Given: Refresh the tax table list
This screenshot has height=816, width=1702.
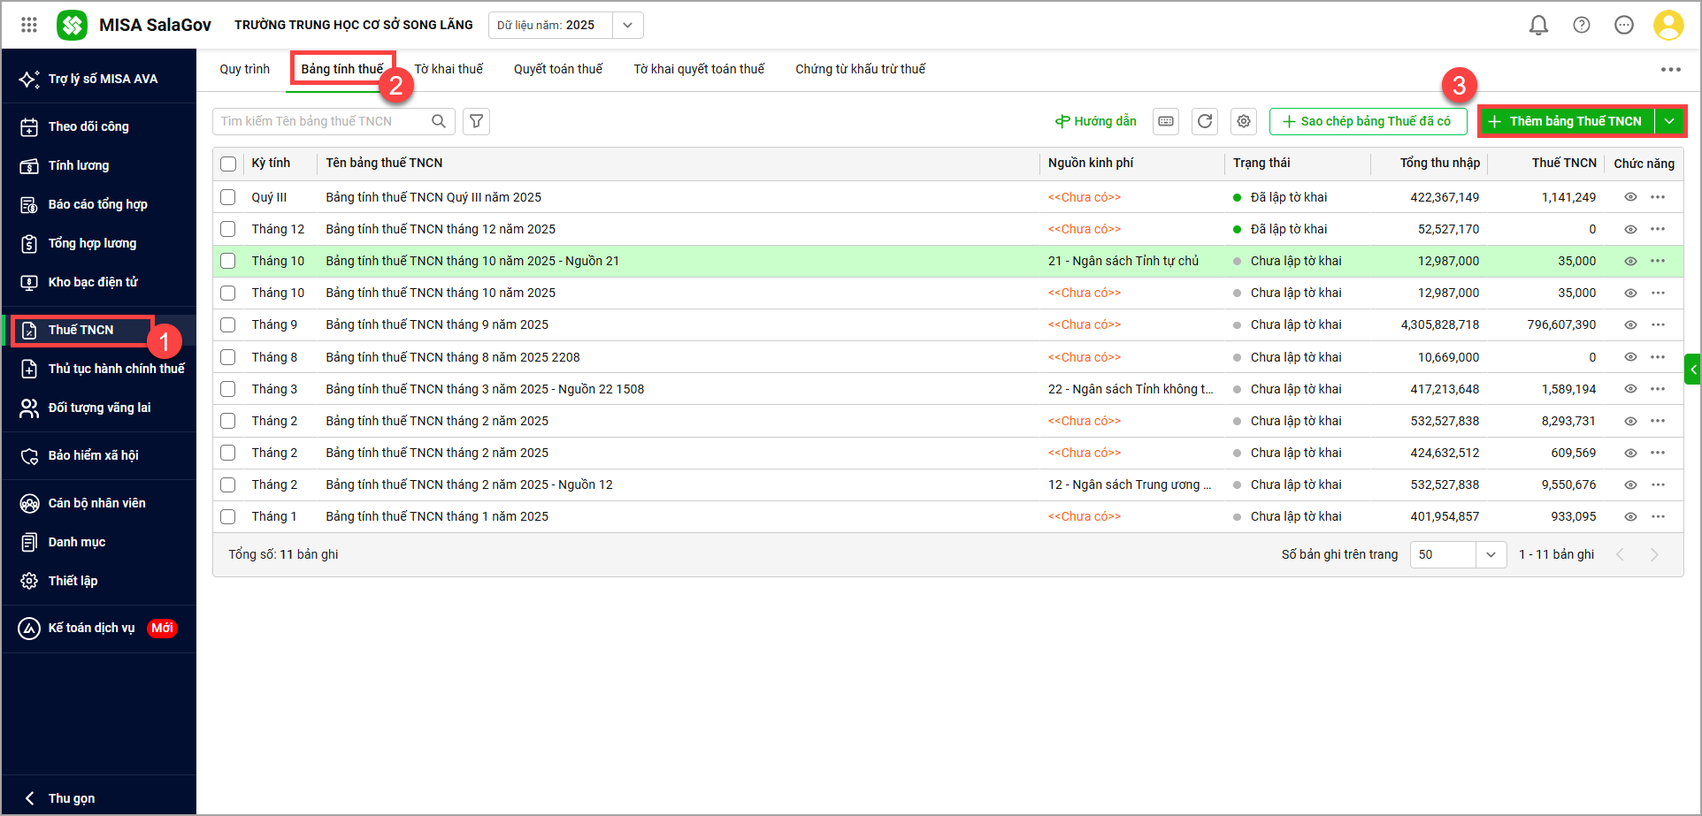Looking at the screenshot, I should 1204,121.
